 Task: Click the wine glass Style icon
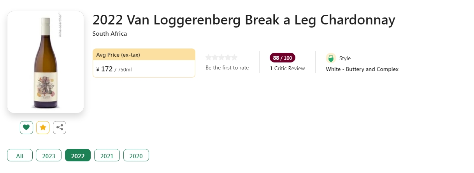(331, 58)
